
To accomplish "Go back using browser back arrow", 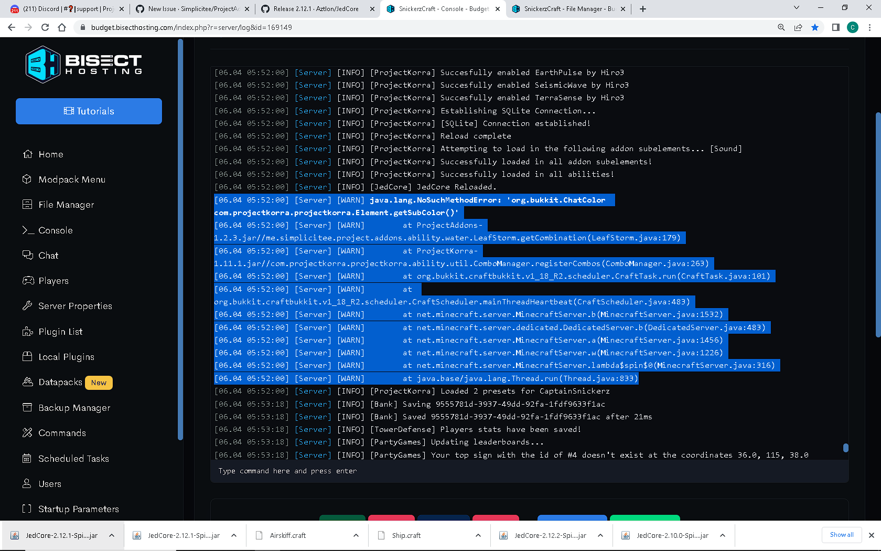I will [12, 27].
